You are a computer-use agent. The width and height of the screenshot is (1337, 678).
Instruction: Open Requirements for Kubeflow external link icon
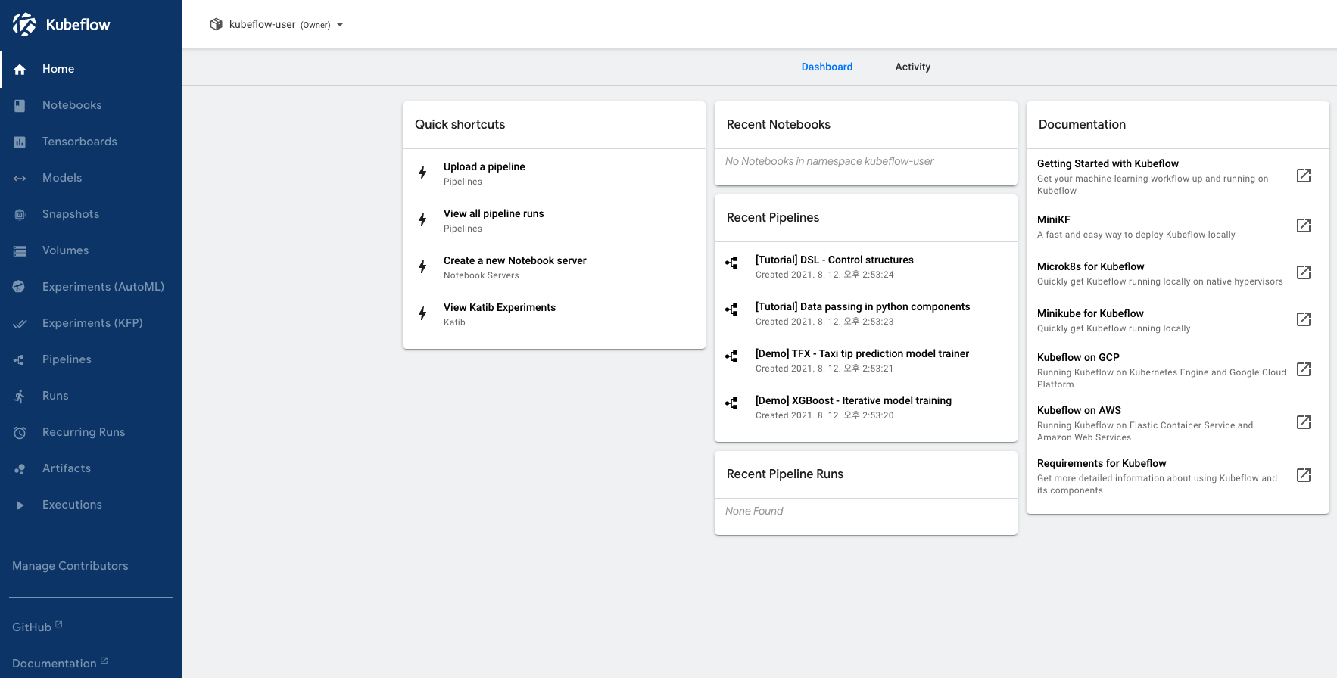(1304, 475)
